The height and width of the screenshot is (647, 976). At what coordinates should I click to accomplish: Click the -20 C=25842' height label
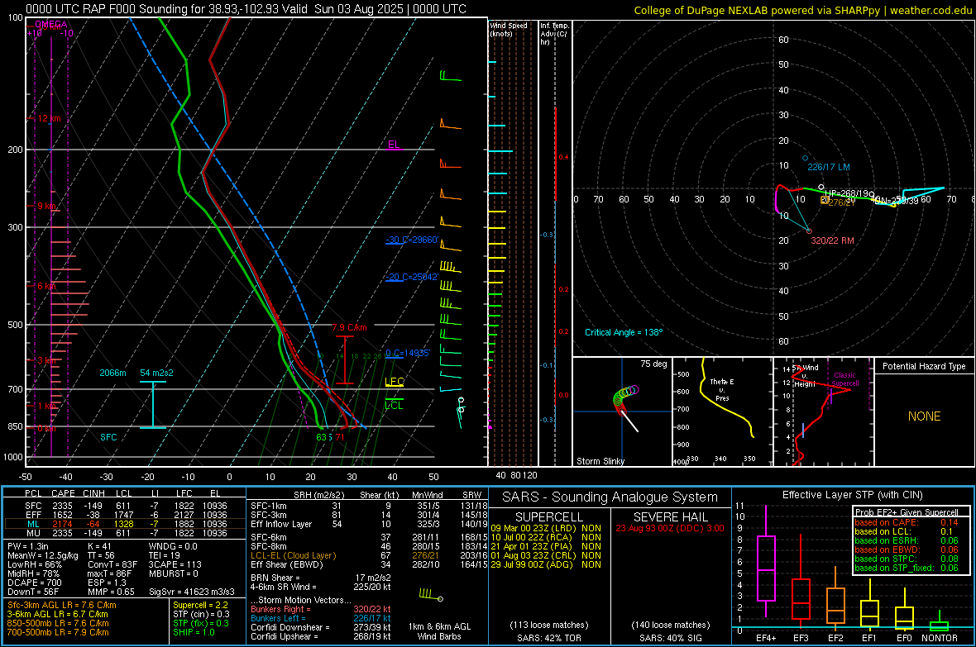click(412, 277)
